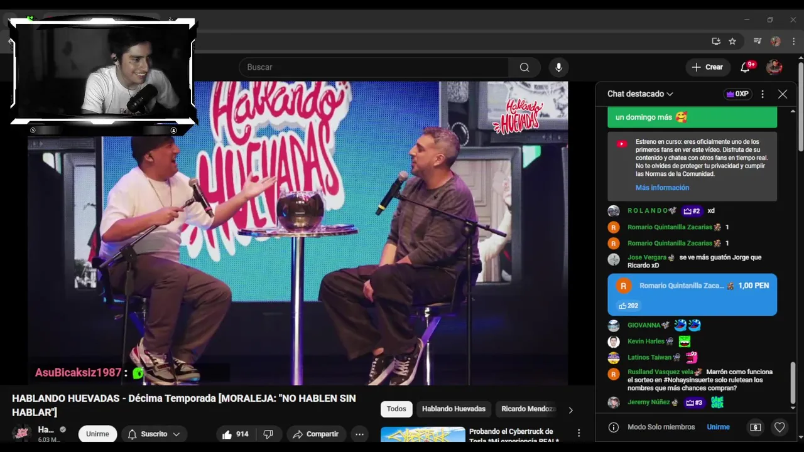The width and height of the screenshot is (804, 452).
Task: Open options for Cybertruck recommended video
Action: click(x=579, y=433)
